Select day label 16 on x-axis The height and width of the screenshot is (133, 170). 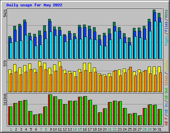85,129
